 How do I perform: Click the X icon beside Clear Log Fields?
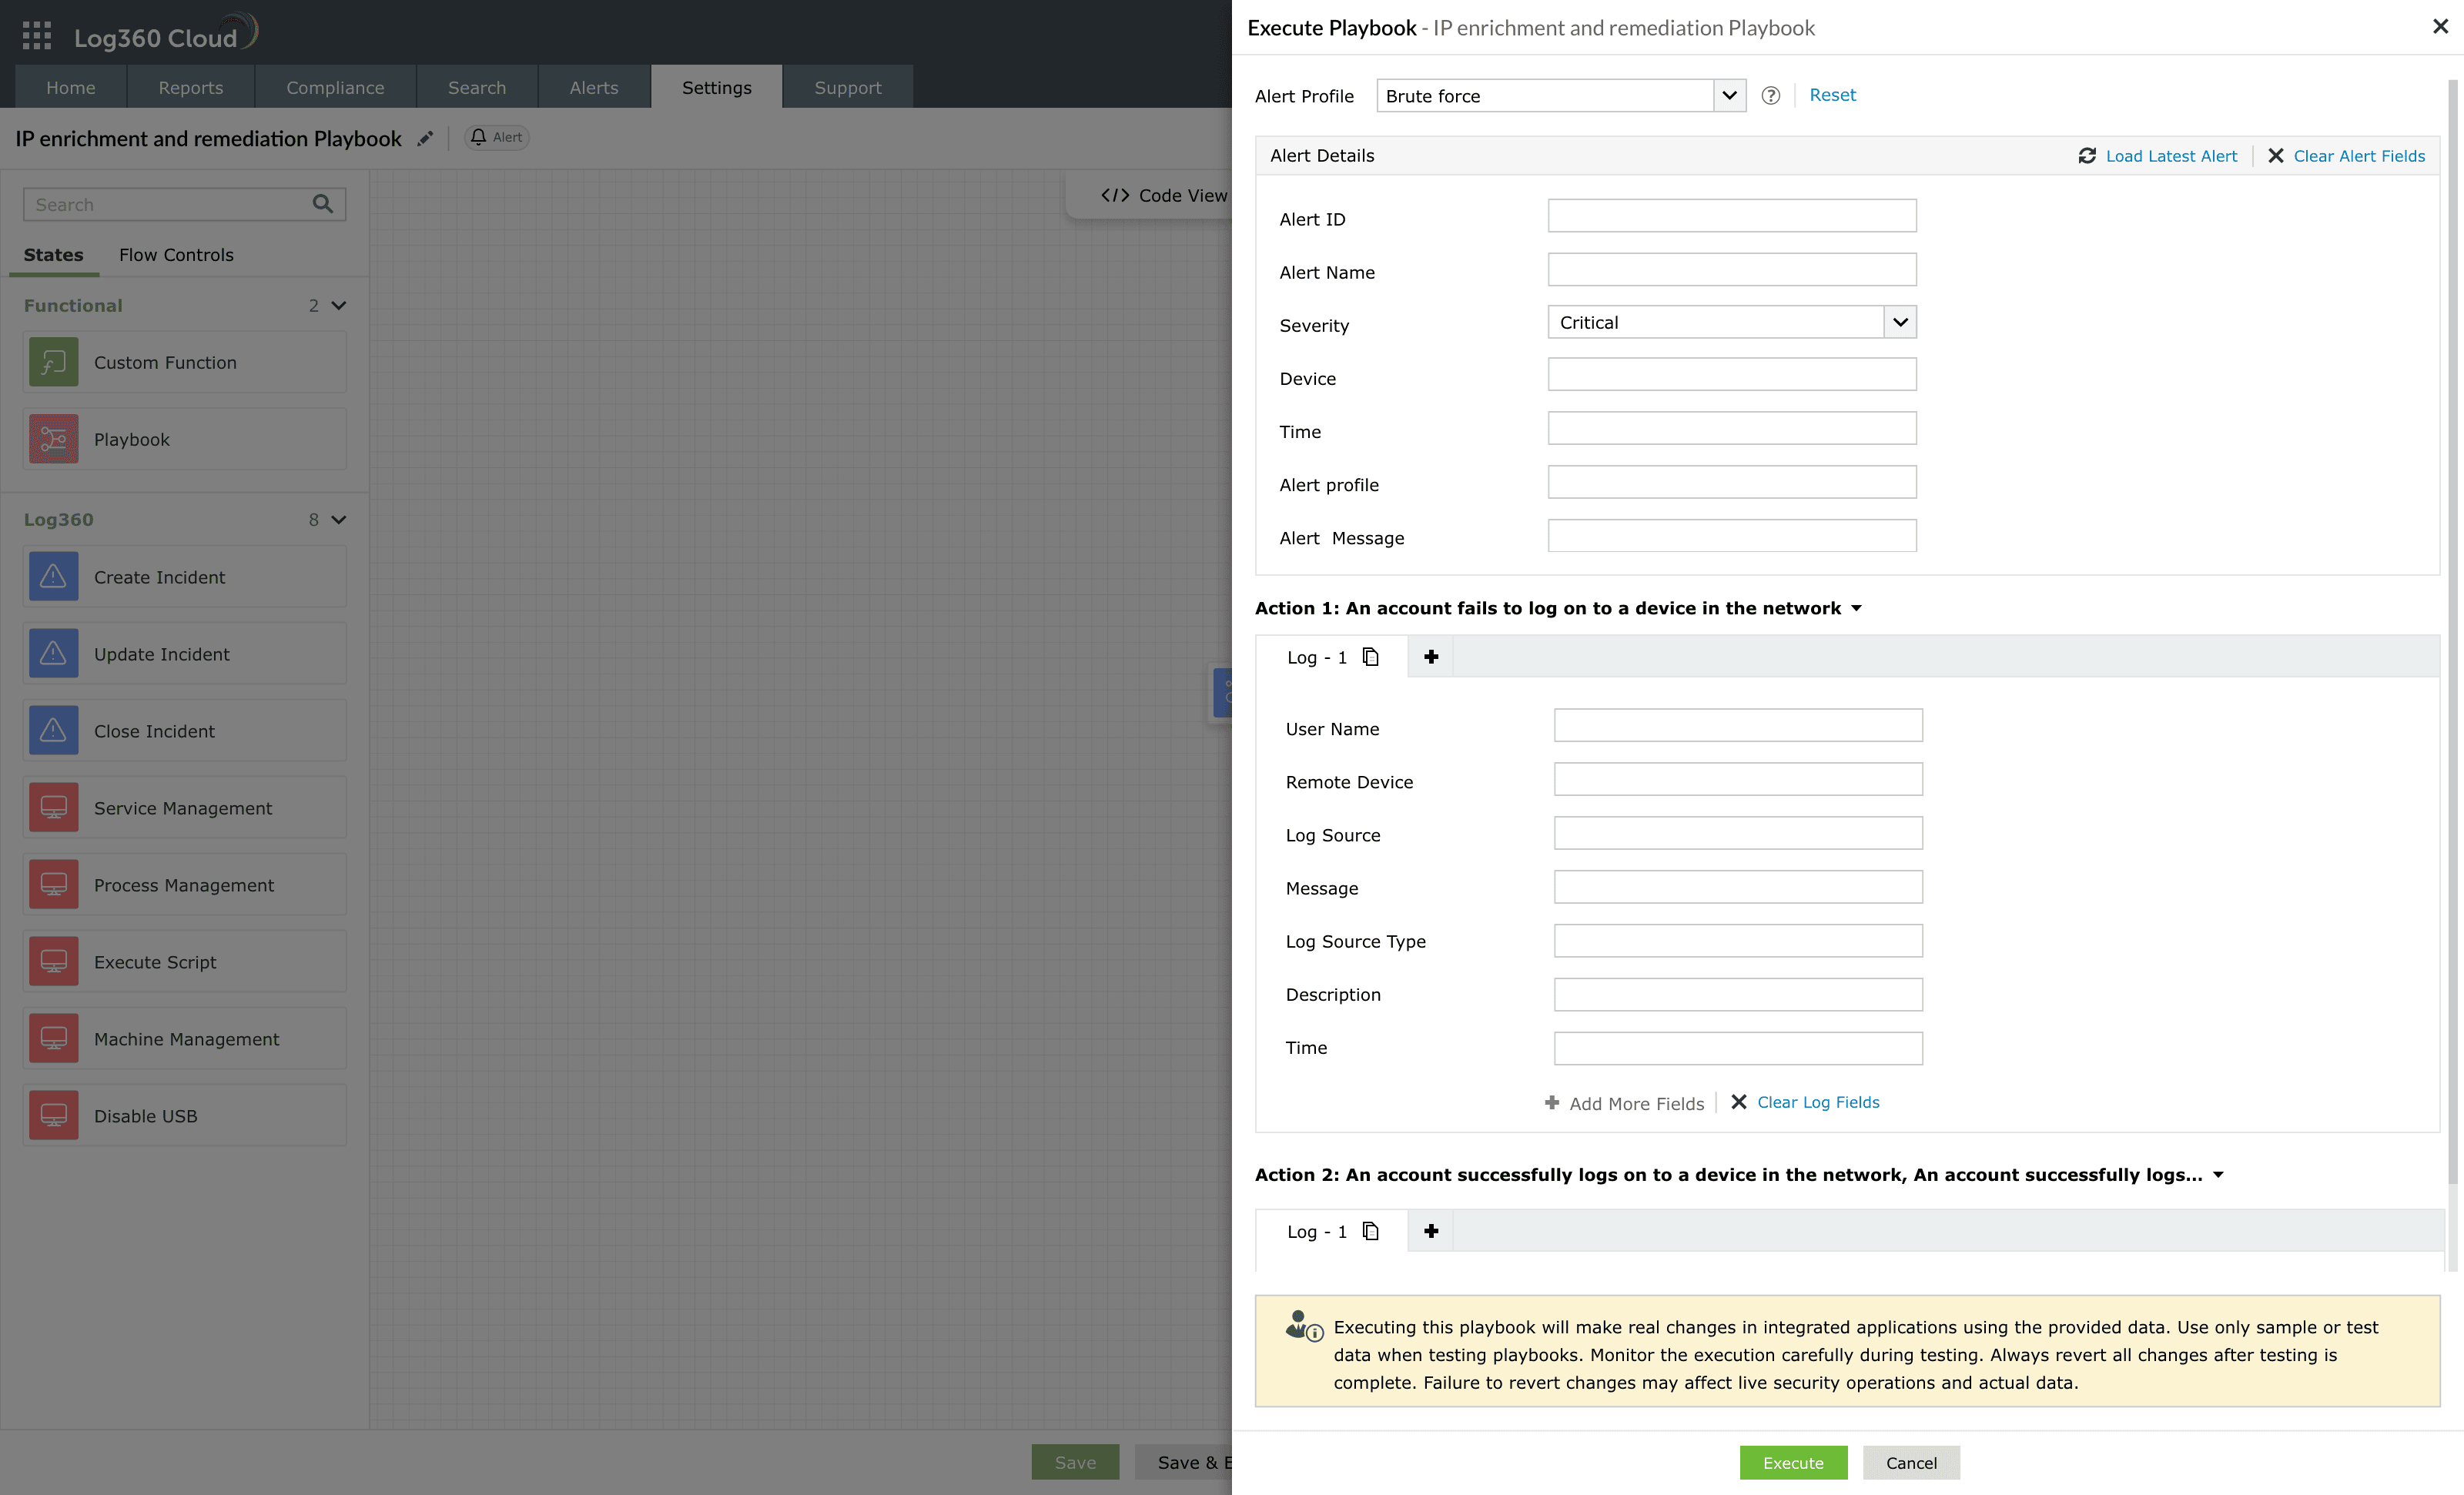pyautogui.click(x=1739, y=1102)
